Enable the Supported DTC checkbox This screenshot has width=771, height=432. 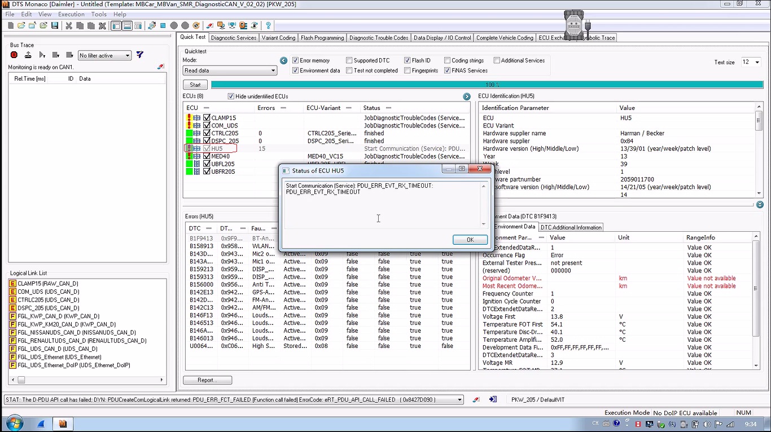(349, 60)
